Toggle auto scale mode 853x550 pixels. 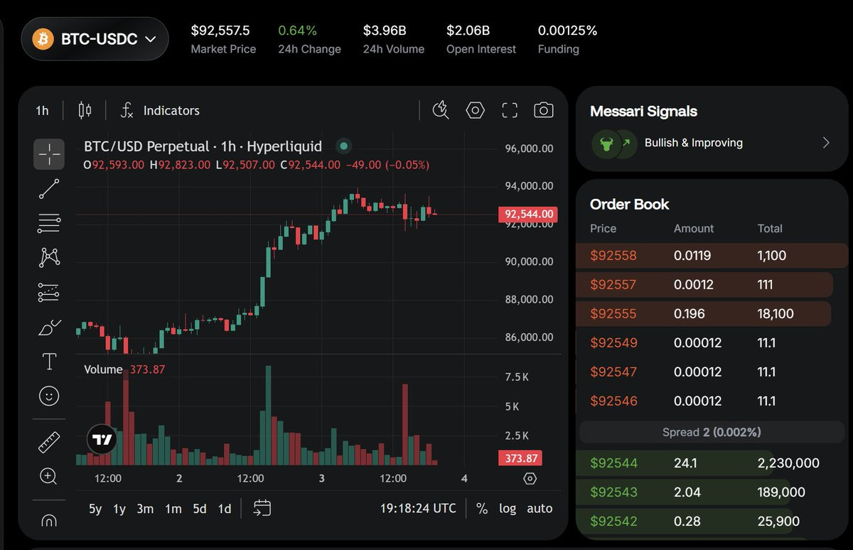tap(540, 508)
